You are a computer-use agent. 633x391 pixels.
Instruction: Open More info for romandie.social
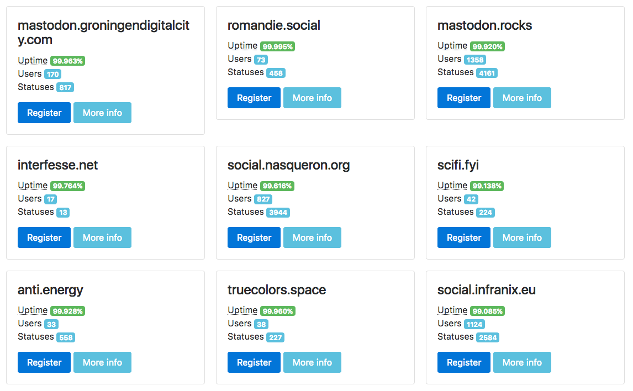coord(312,98)
